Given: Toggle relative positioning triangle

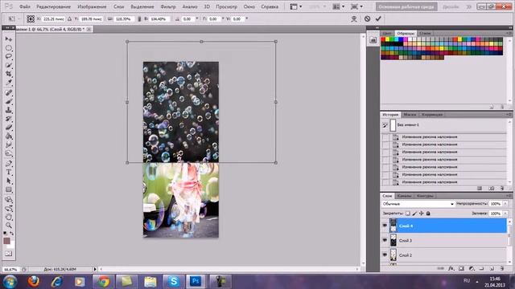Looking at the screenshot, I should click(69, 19).
